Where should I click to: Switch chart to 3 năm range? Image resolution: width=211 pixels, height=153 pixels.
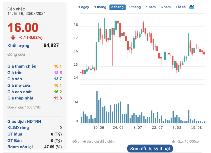[x=166, y=7]
